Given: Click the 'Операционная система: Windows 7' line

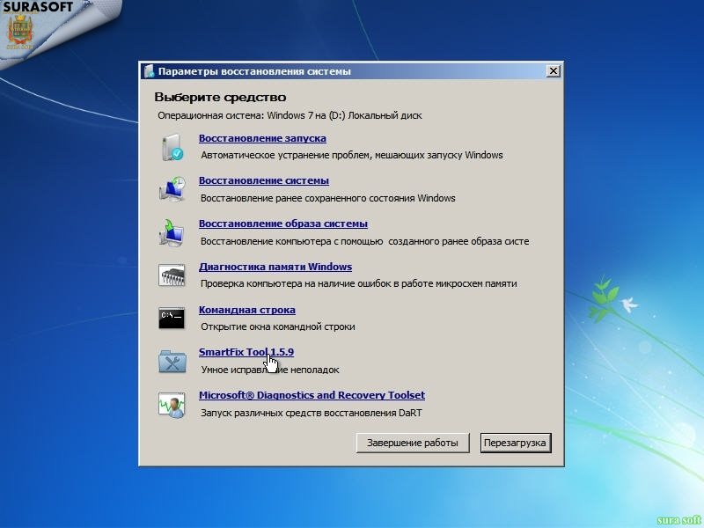Looking at the screenshot, I should point(290,115).
